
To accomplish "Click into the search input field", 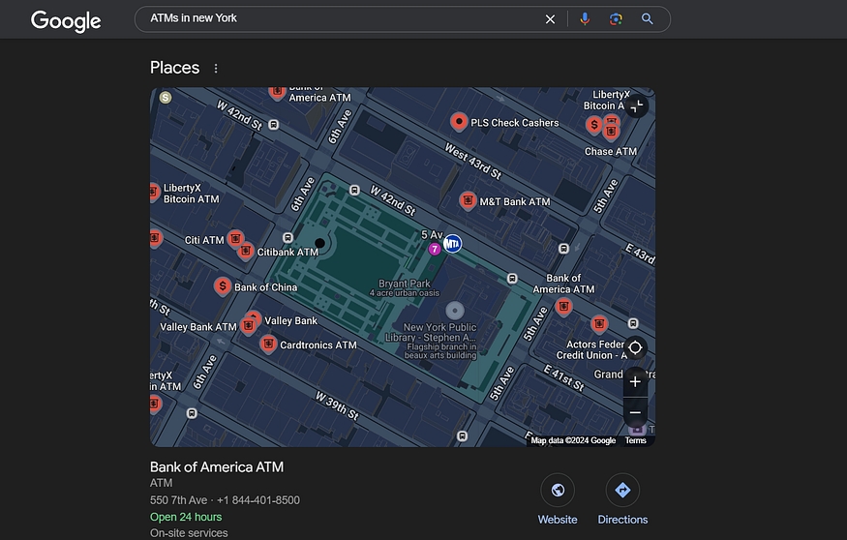I will pyautogui.click(x=339, y=18).
